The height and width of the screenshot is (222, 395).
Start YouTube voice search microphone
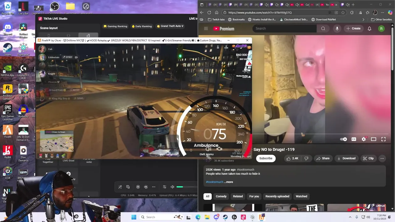pos(337,28)
